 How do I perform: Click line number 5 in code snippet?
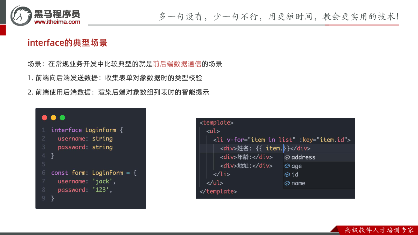pos(44,164)
